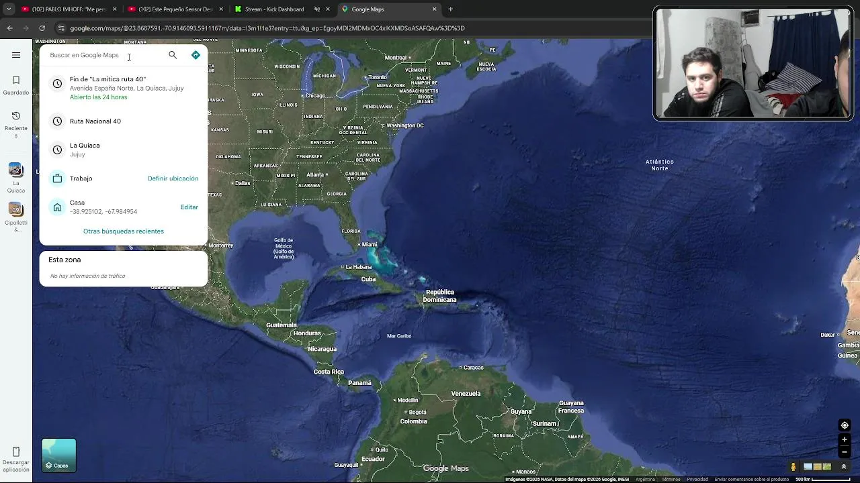Click clock icon beside Ruta Nacional 40
The width and height of the screenshot is (860, 483).
click(x=57, y=121)
